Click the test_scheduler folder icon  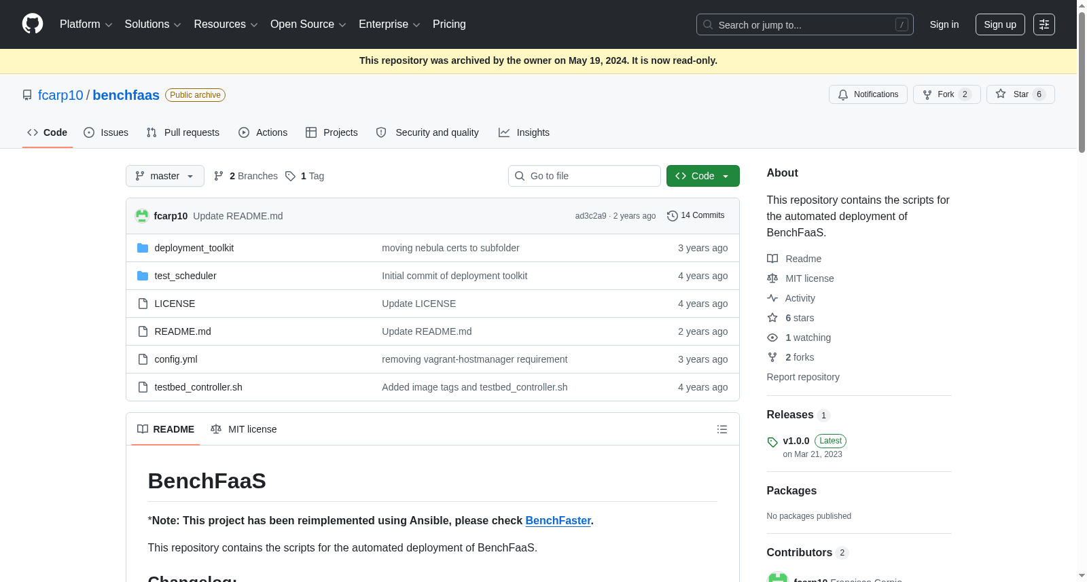tap(143, 276)
